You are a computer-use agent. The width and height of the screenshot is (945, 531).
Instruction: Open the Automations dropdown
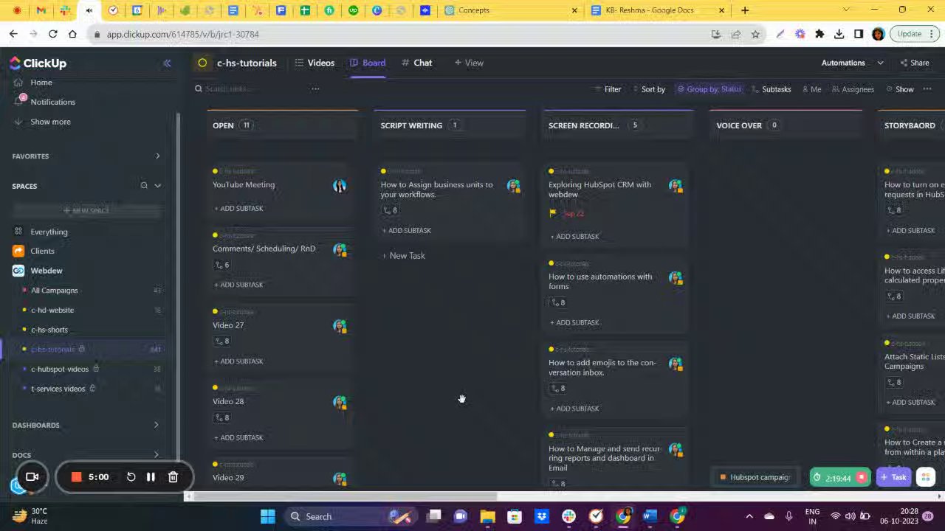(x=851, y=63)
